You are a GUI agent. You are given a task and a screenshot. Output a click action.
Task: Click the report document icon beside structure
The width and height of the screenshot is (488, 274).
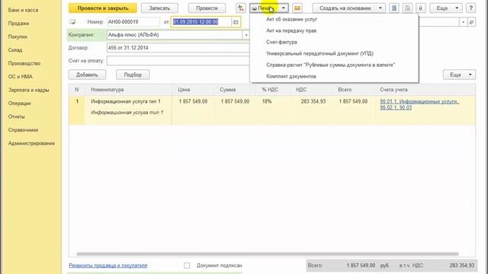pos(407,8)
